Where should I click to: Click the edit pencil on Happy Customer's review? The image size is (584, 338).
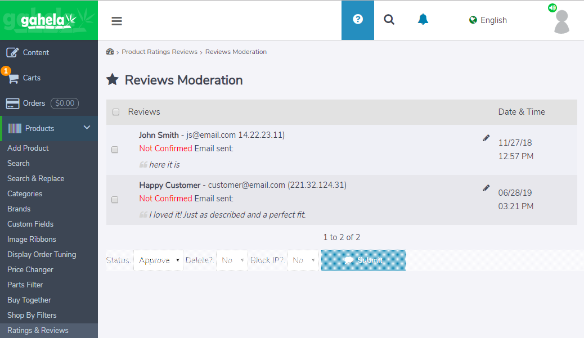pos(486,188)
